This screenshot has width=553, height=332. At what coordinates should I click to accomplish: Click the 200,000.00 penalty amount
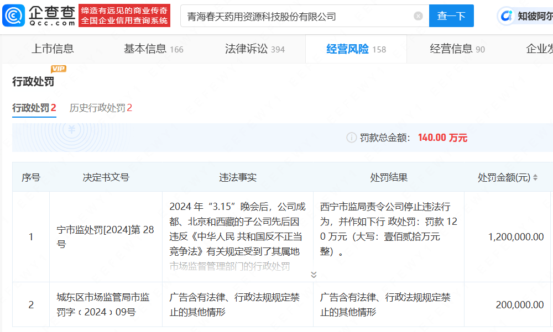pyautogui.click(x=520, y=304)
